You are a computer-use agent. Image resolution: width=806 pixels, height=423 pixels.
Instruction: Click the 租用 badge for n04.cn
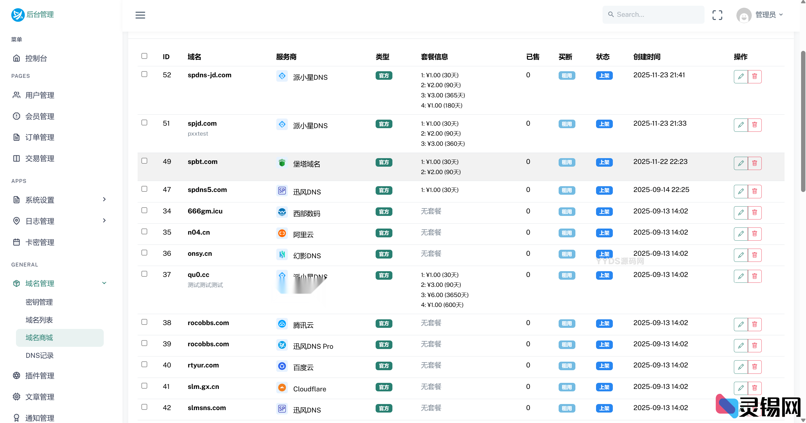(567, 233)
